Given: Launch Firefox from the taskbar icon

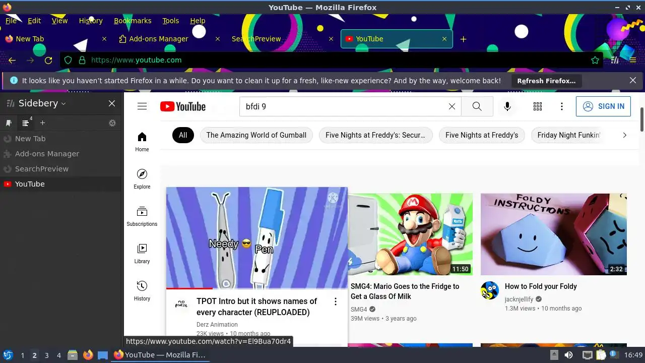Looking at the screenshot, I should (88, 355).
